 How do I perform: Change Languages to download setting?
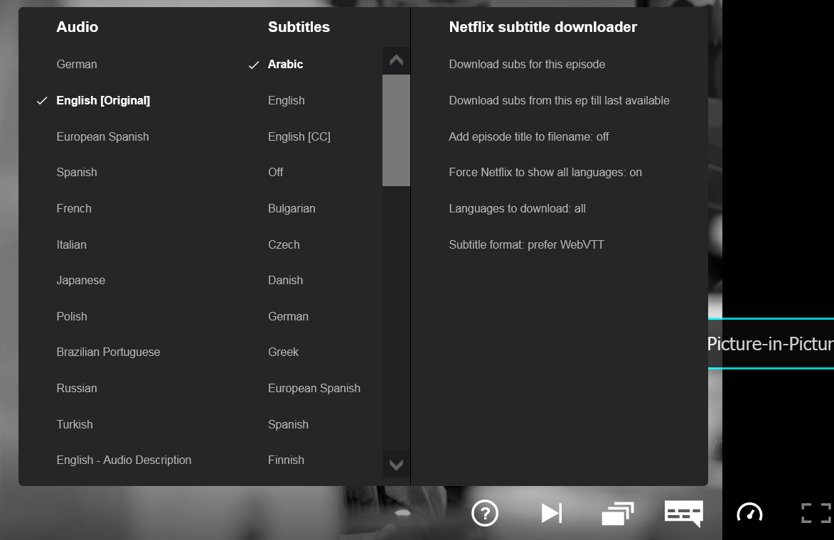(517, 208)
